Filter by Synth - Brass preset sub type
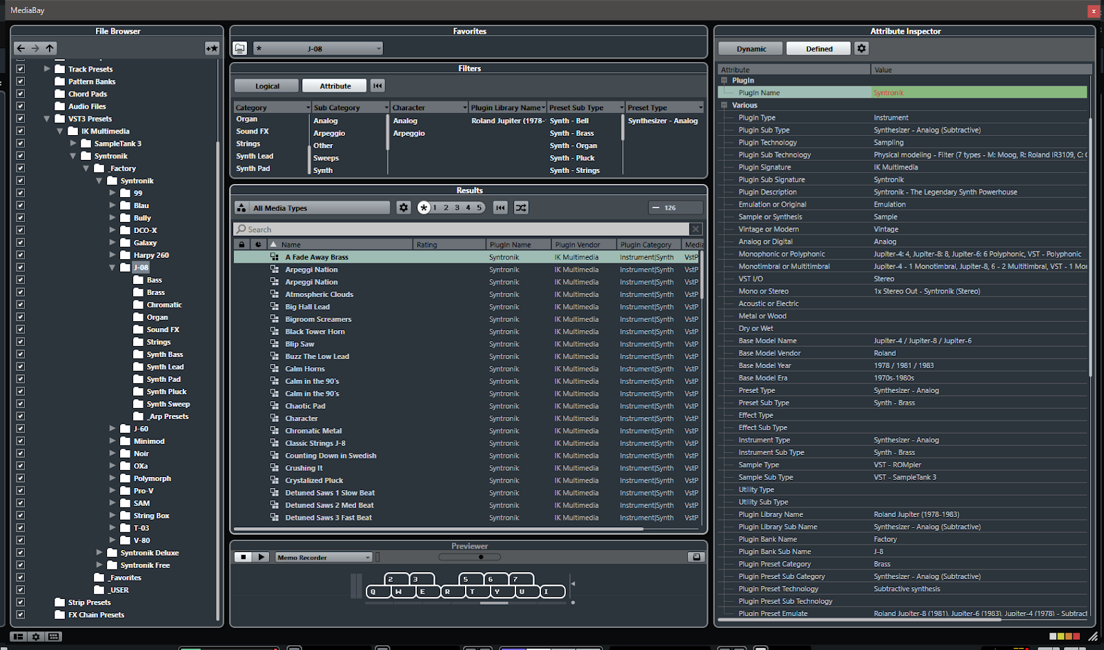This screenshot has height=650, width=1104. click(x=572, y=133)
